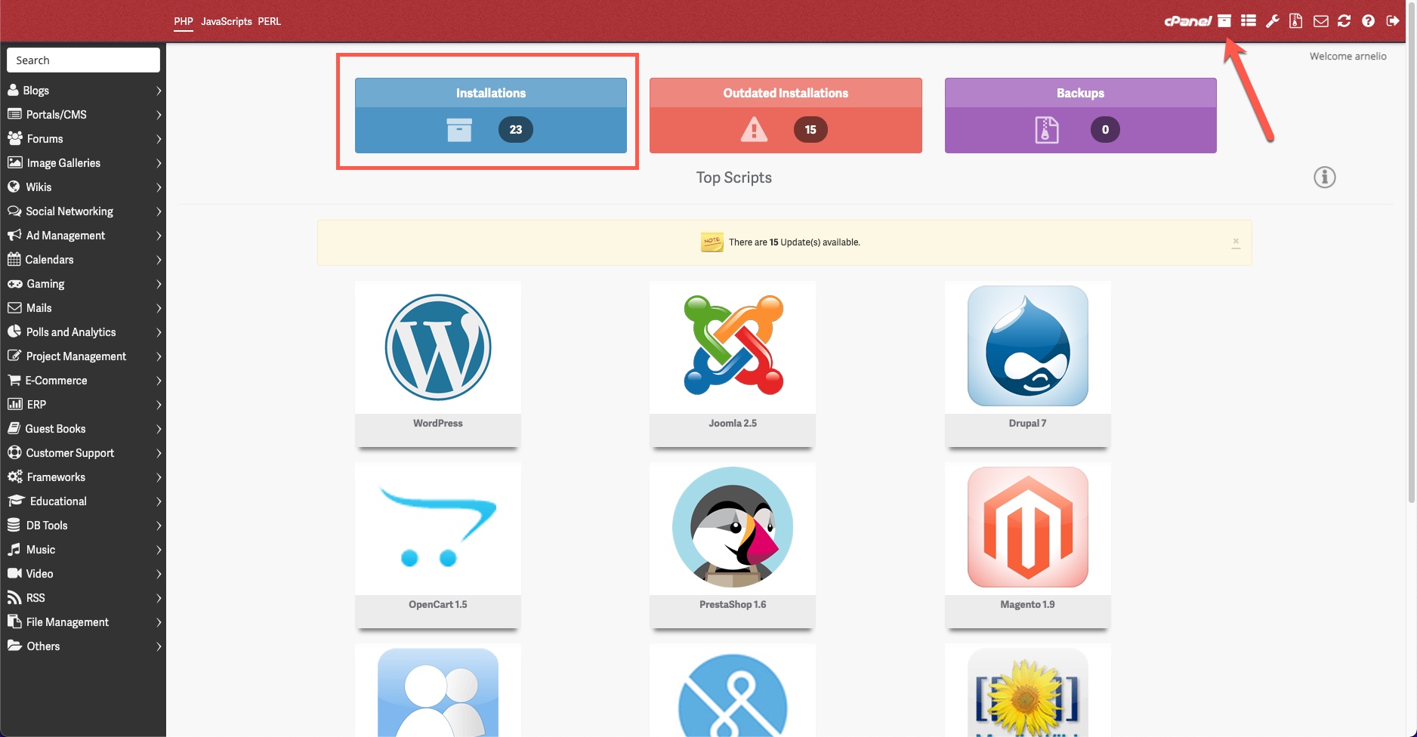This screenshot has height=737, width=1417.
Task: Click the Video camera icon in sidebar
Action: 14,573
